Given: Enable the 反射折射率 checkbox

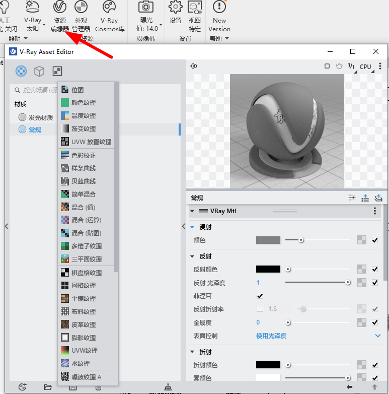Looking at the screenshot, I should 260,309.
